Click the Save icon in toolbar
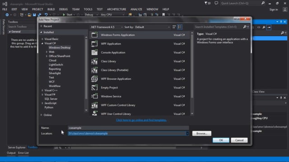This screenshot has width=289, height=162. [34, 15]
